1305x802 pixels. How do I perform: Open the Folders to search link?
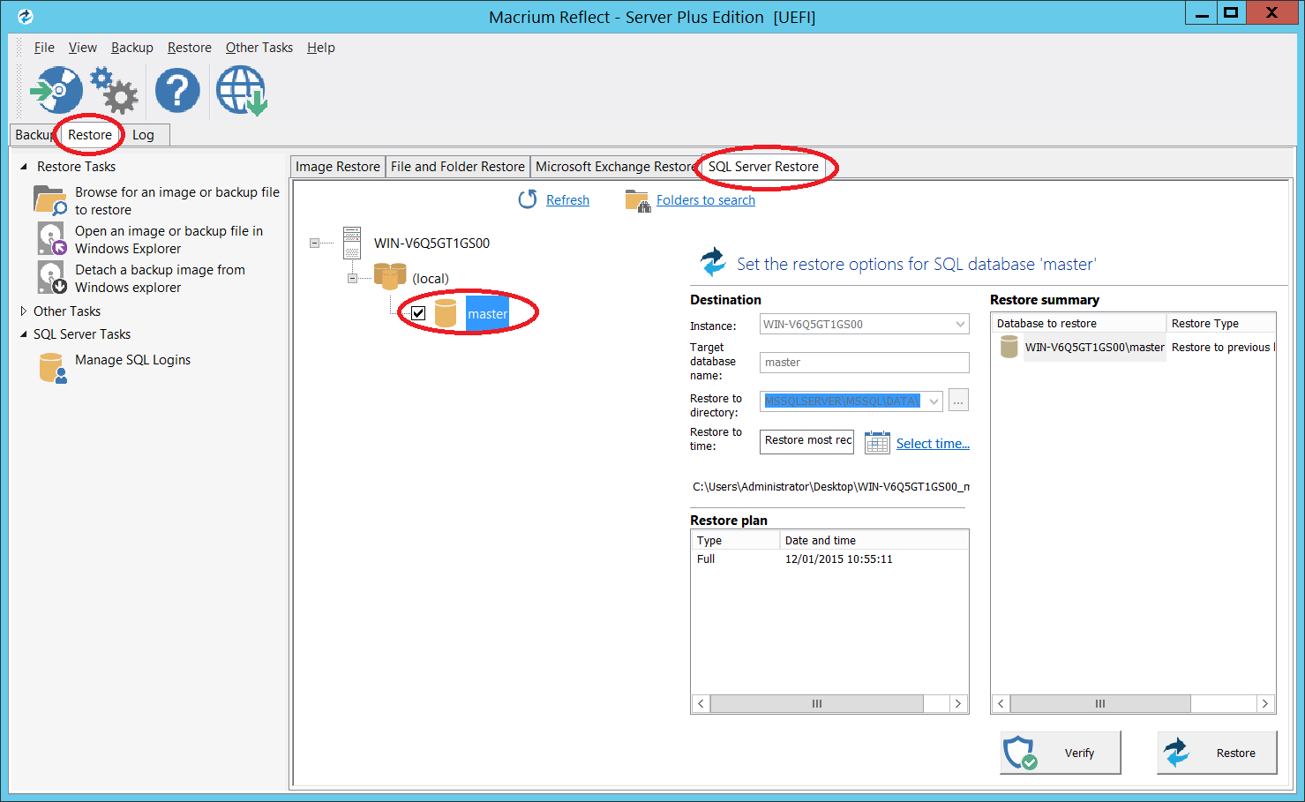point(706,200)
